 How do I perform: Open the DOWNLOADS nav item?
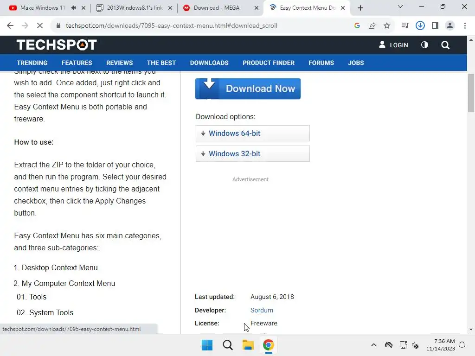[209, 63]
